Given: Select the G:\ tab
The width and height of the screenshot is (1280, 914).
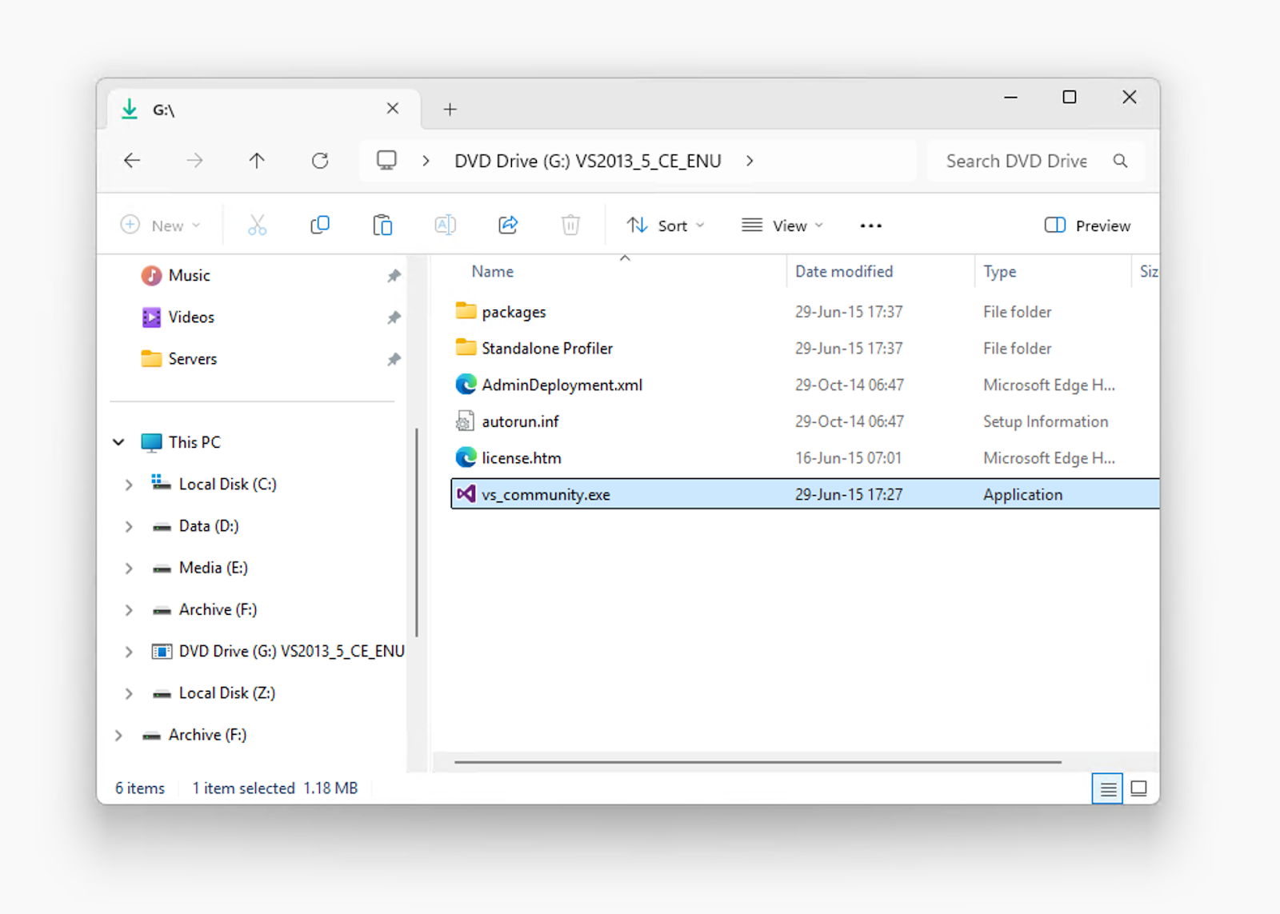Looking at the screenshot, I should tap(264, 110).
